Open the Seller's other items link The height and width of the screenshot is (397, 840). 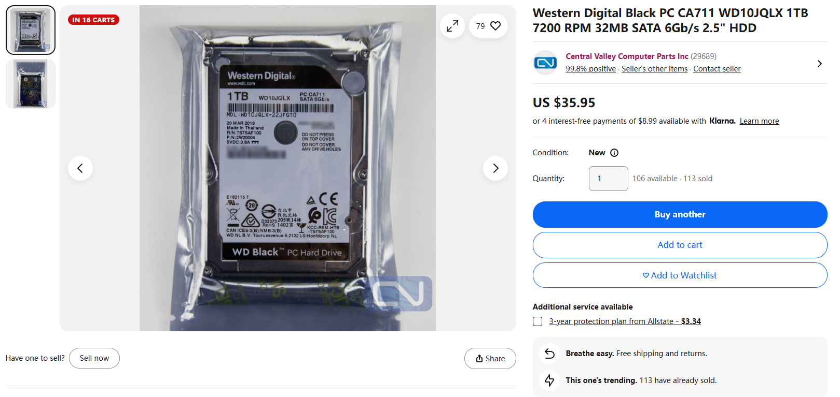pyautogui.click(x=654, y=69)
